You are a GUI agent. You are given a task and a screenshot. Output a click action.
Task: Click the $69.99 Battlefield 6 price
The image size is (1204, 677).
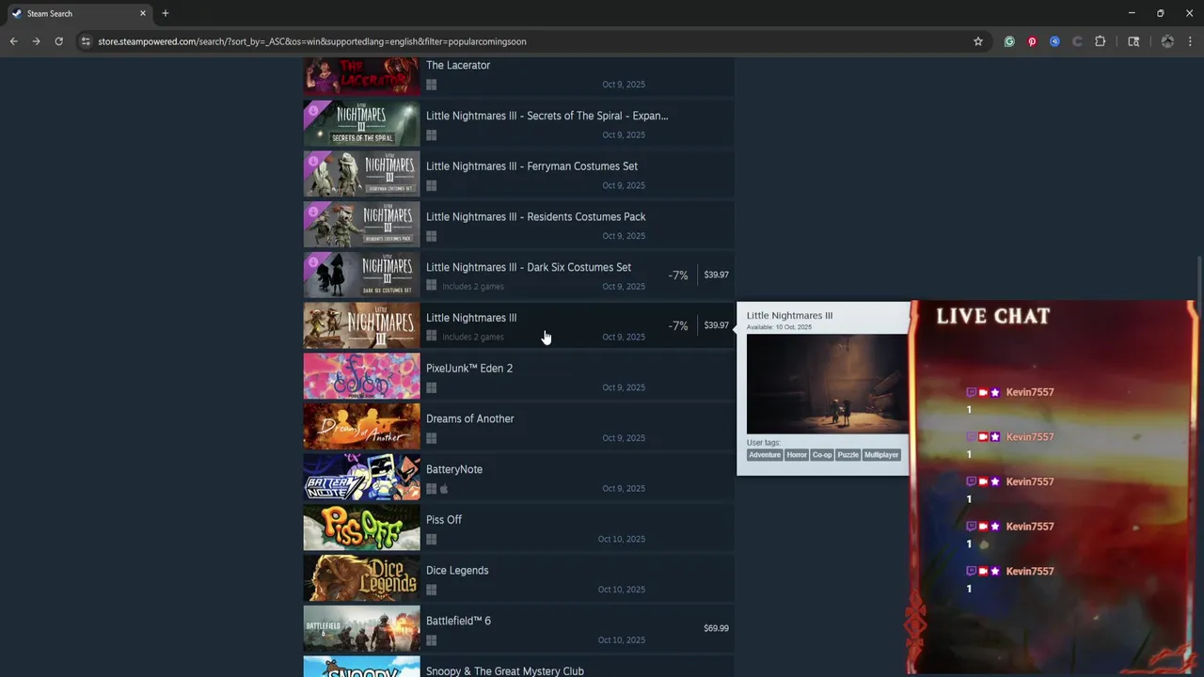(716, 628)
